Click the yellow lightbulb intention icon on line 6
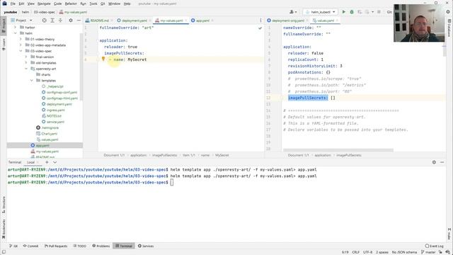 [103, 59]
